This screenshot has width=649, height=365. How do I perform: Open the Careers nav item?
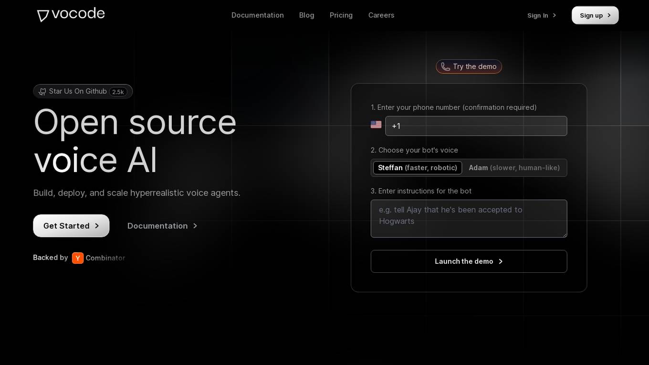381,15
